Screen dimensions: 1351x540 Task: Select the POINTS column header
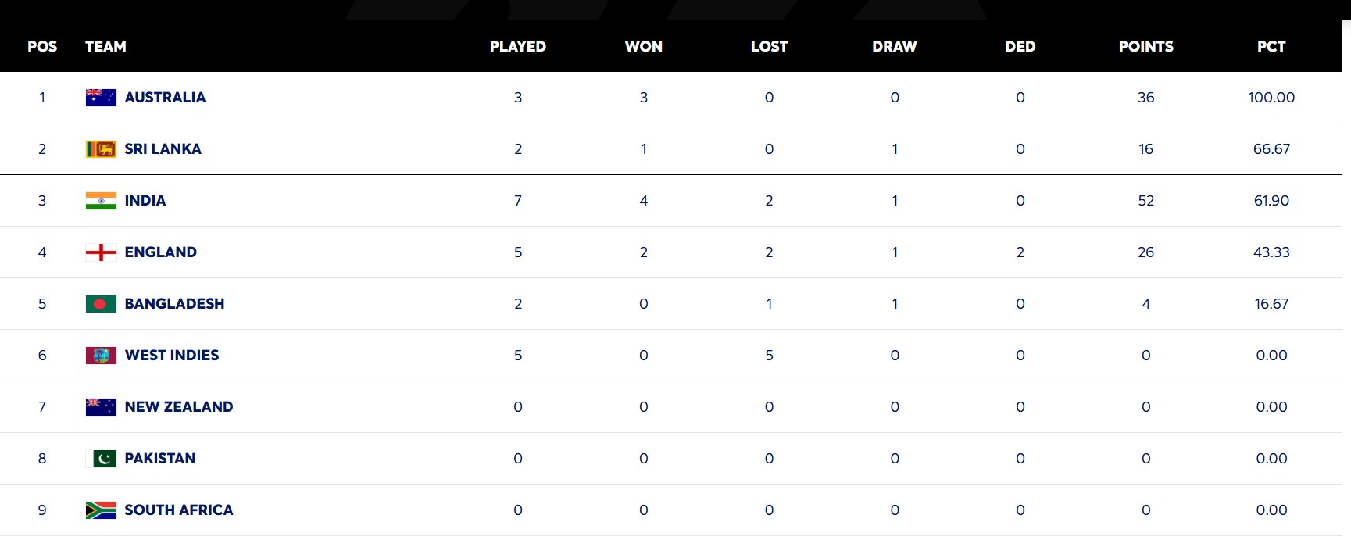[1145, 47]
